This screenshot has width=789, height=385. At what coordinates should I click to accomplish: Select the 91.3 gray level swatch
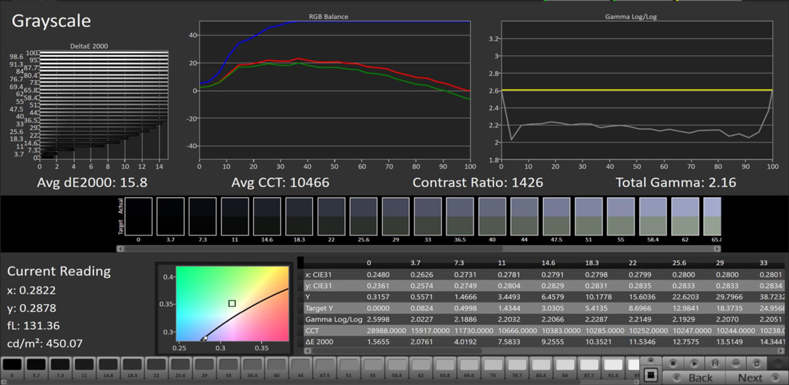pyautogui.click(x=613, y=368)
